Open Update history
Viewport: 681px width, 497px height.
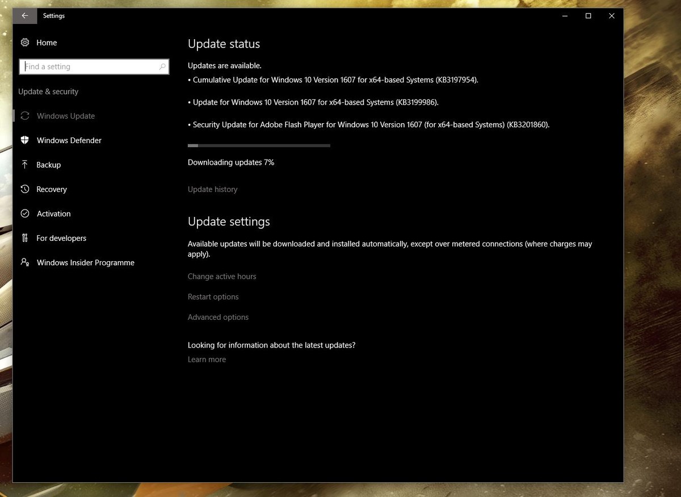(212, 189)
